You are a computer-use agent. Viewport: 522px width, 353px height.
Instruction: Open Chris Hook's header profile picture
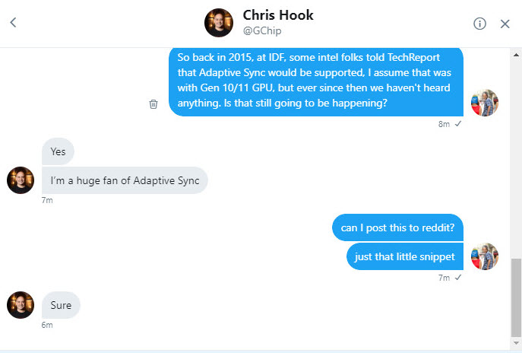coord(219,23)
